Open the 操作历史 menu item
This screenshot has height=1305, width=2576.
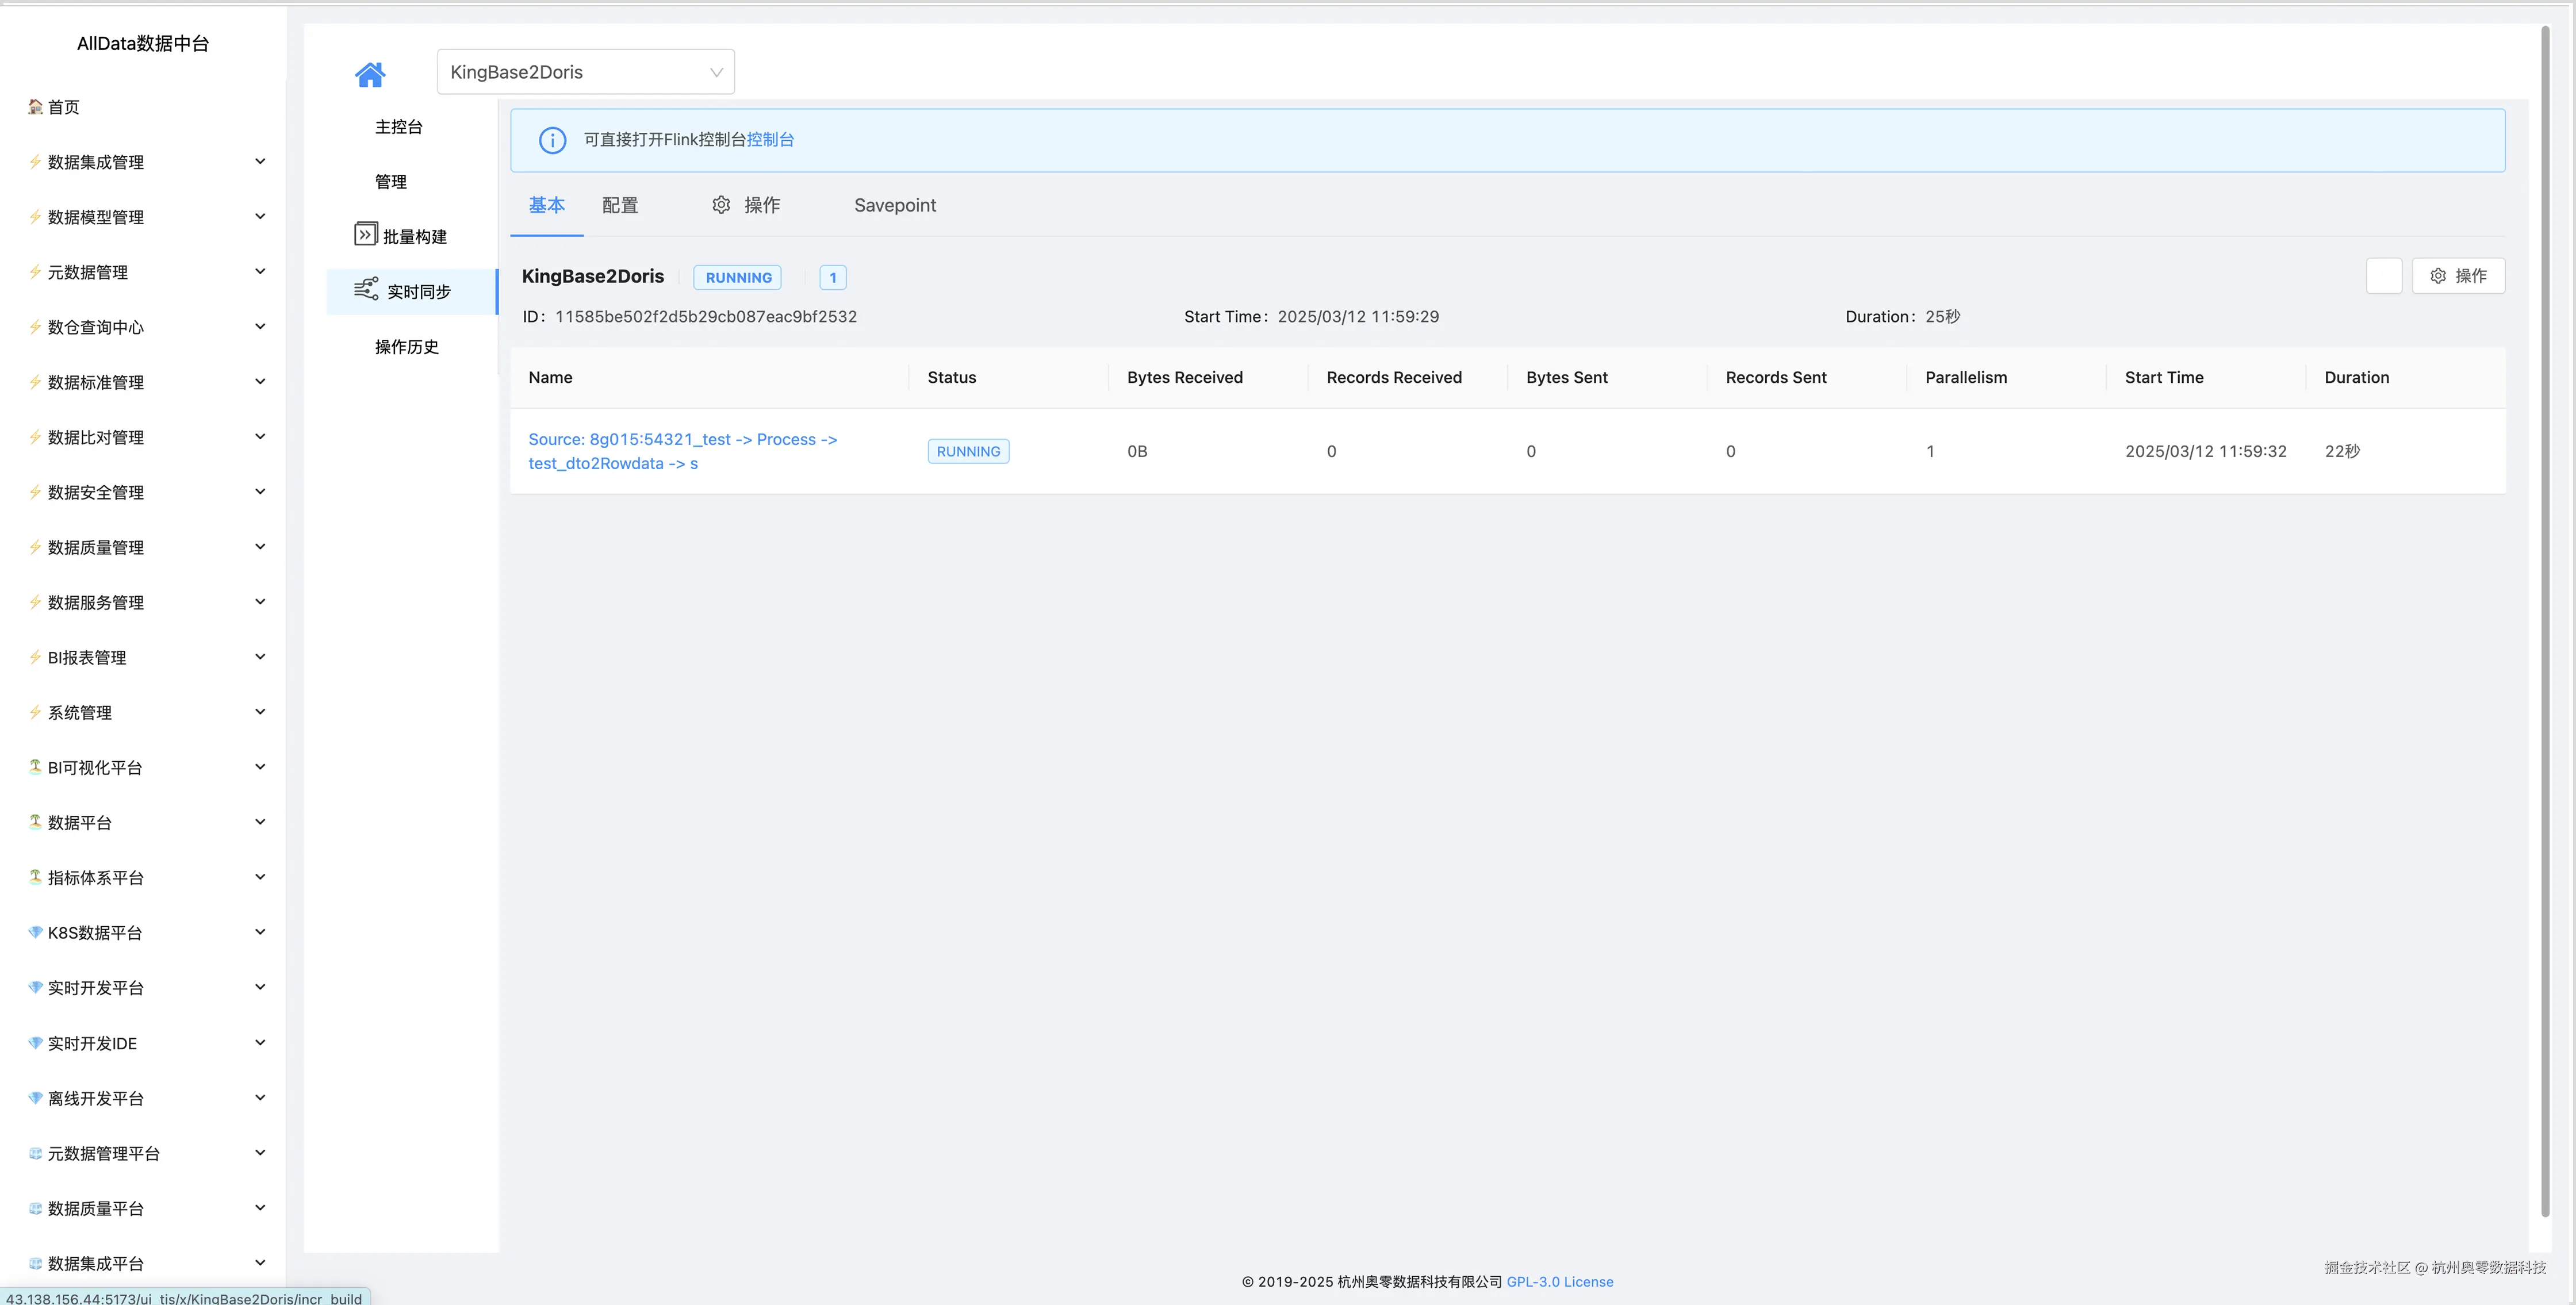coord(406,347)
